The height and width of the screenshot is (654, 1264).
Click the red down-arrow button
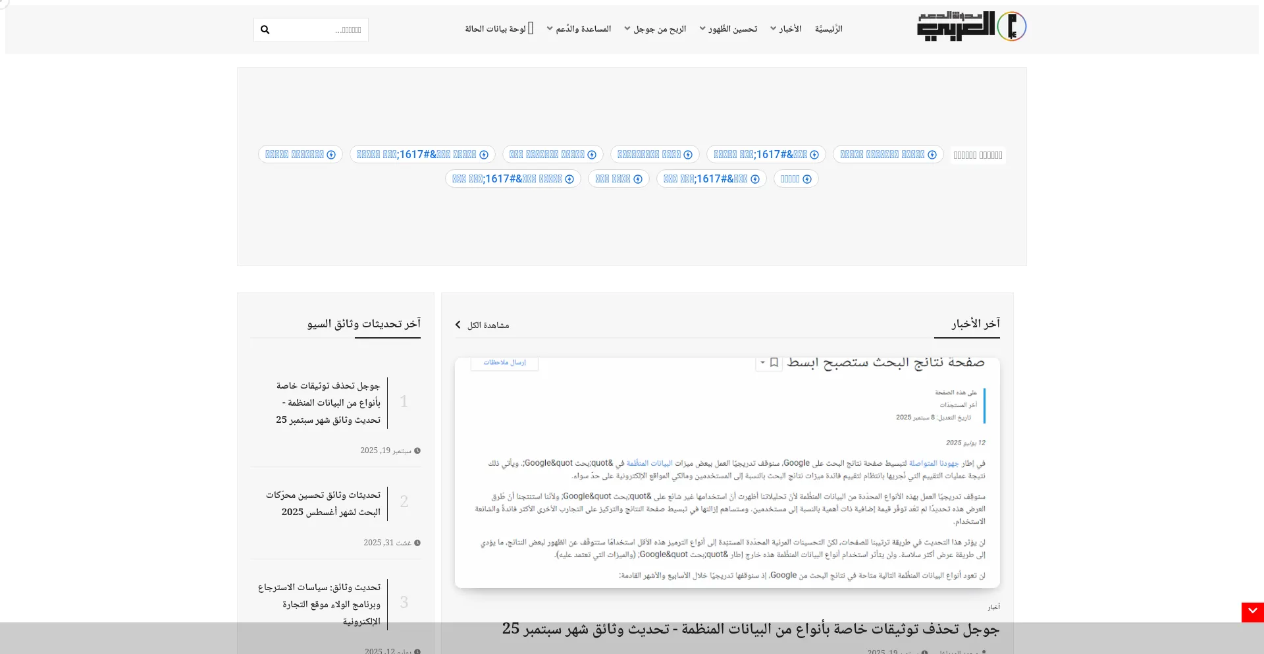point(1252,612)
